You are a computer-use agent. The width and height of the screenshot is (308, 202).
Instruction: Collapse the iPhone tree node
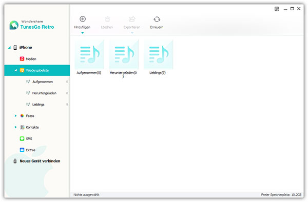9,48
